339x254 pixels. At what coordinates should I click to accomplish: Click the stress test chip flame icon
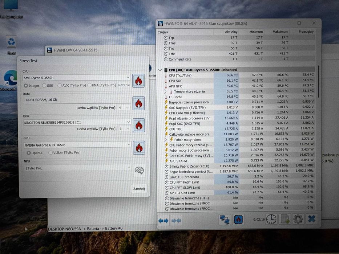[x=238, y=220]
